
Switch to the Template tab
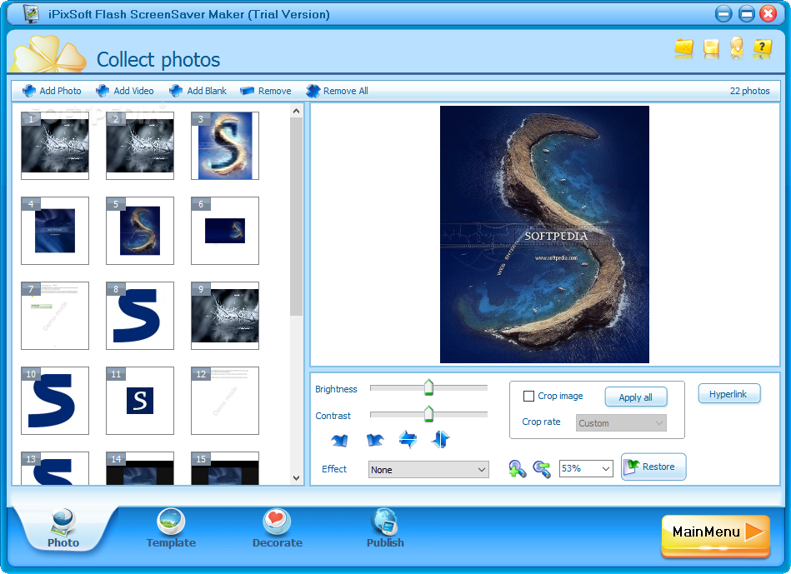(171, 529)
